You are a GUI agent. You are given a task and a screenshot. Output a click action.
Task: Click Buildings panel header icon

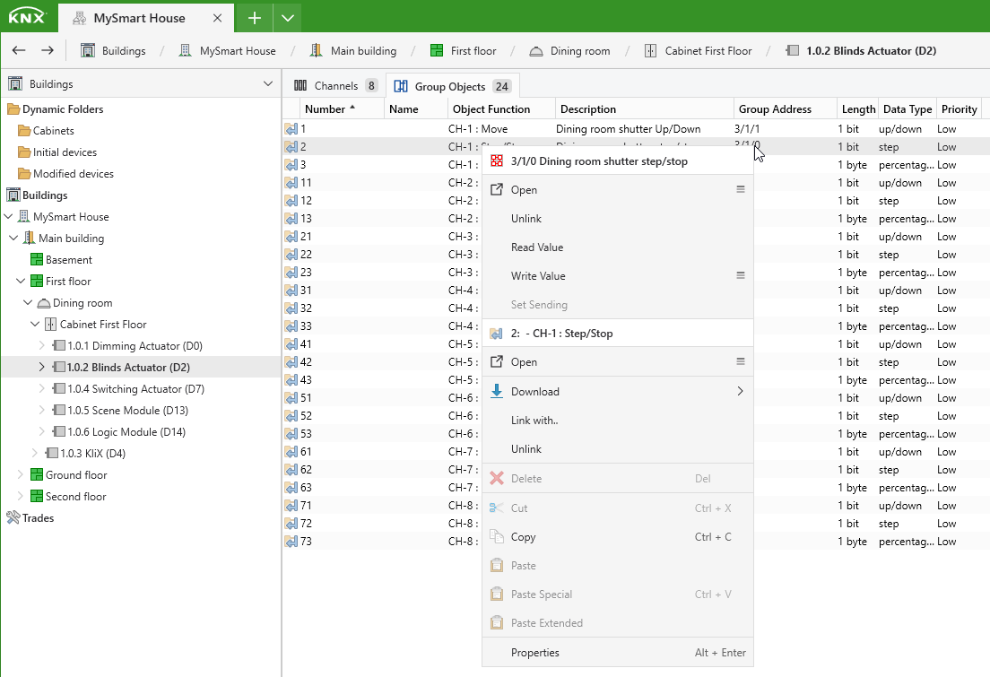point(15,84)
